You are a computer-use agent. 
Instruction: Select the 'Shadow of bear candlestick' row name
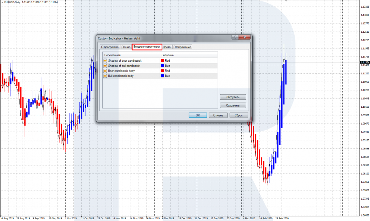125,61
